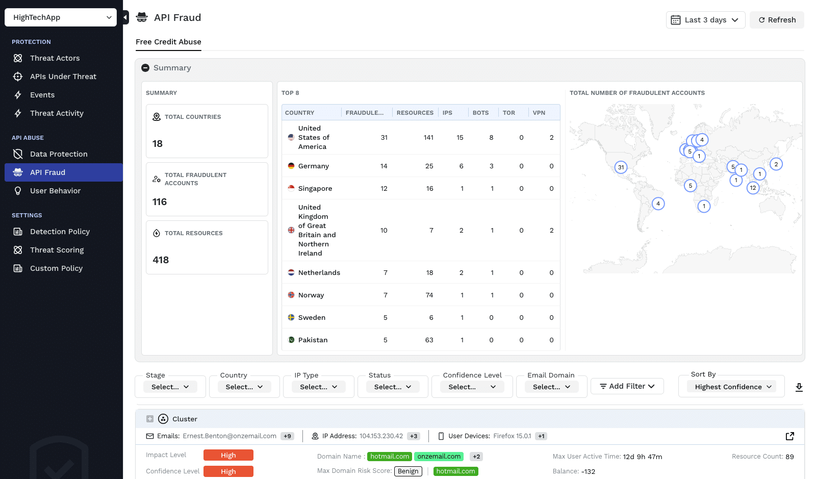Switch to the Free Credit Abuse tab
Image resolution: width=816 pixels, height=479 pixels.
[168, 42]
